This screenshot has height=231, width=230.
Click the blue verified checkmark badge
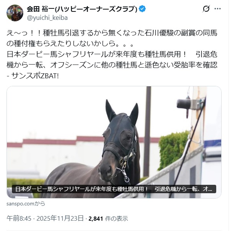[142, 9]
